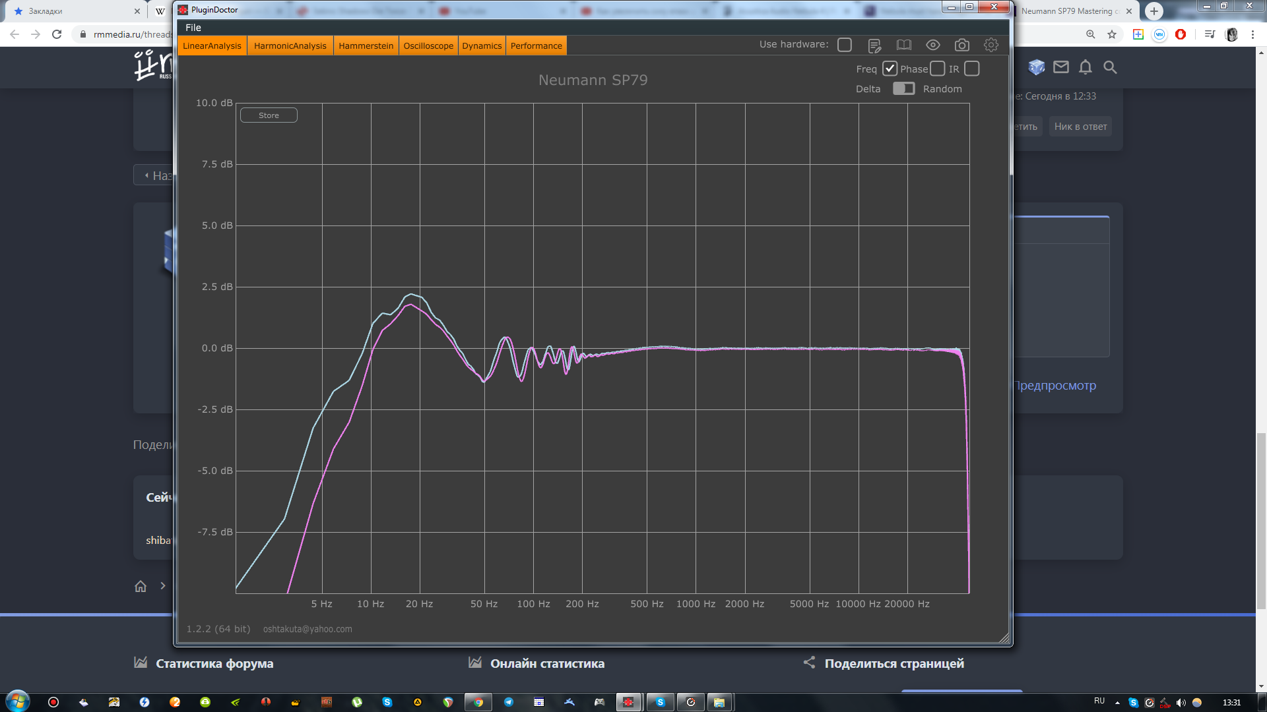Click the eye view icon in PluginDoctor toolbar
This screenshot has width=1267, height=712.
933,45
